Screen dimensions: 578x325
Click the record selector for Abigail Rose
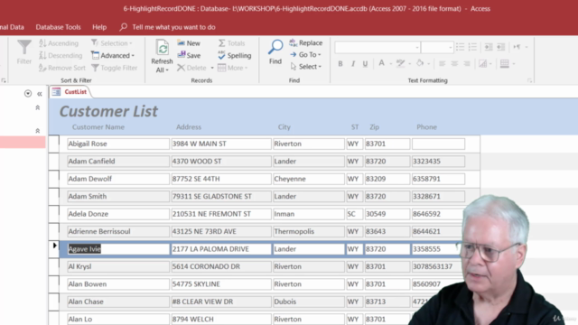pyautogui.click(x=54, y=144)
